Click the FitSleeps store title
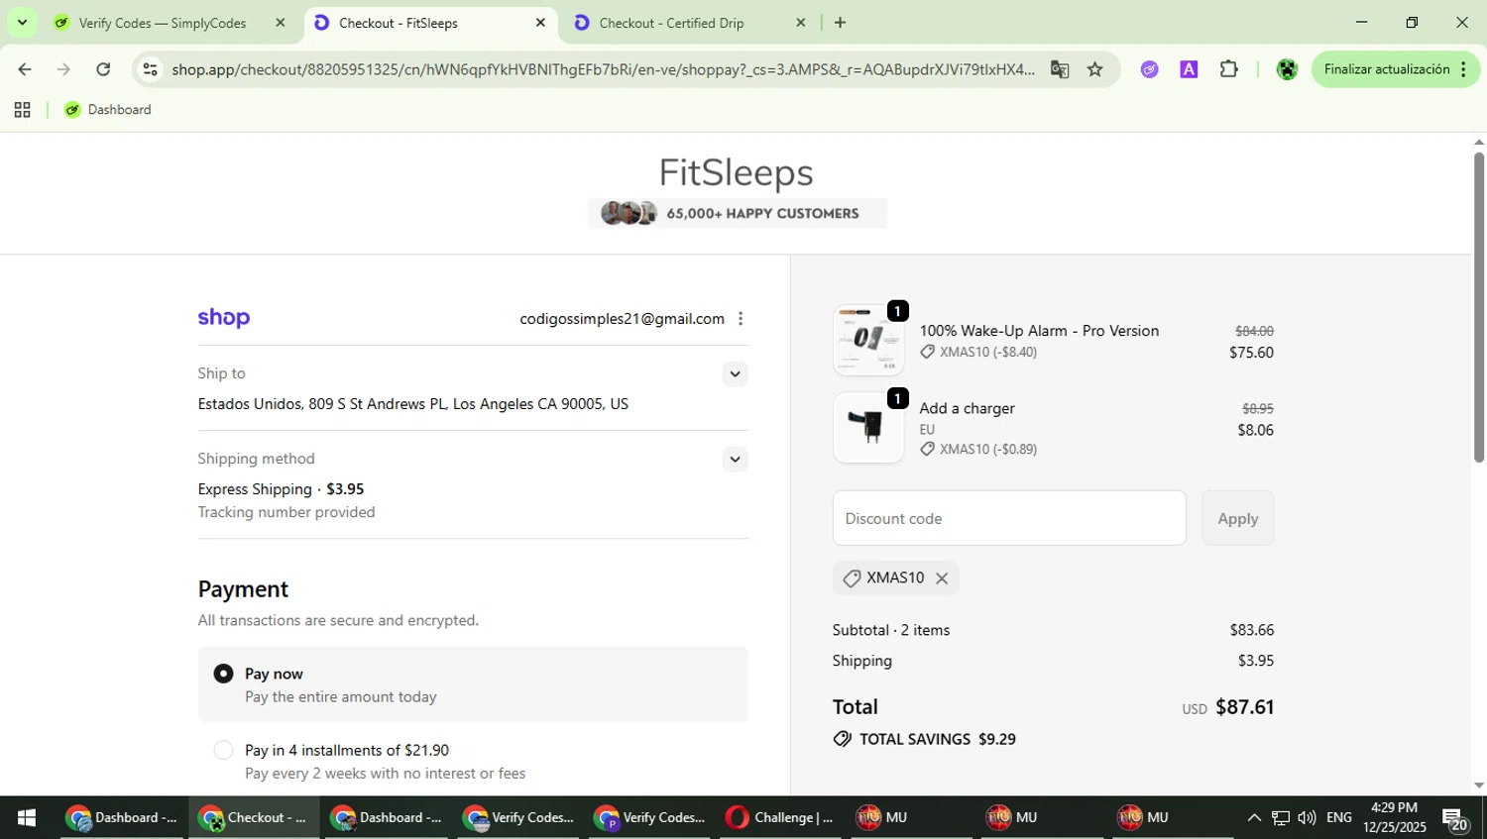 736,172
